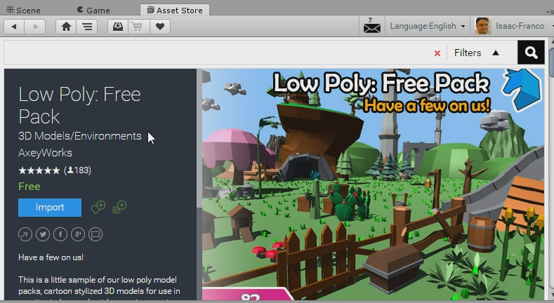Open the AxeyWorks publisher page
Screen dimensions: 554x303
point(45,153)
